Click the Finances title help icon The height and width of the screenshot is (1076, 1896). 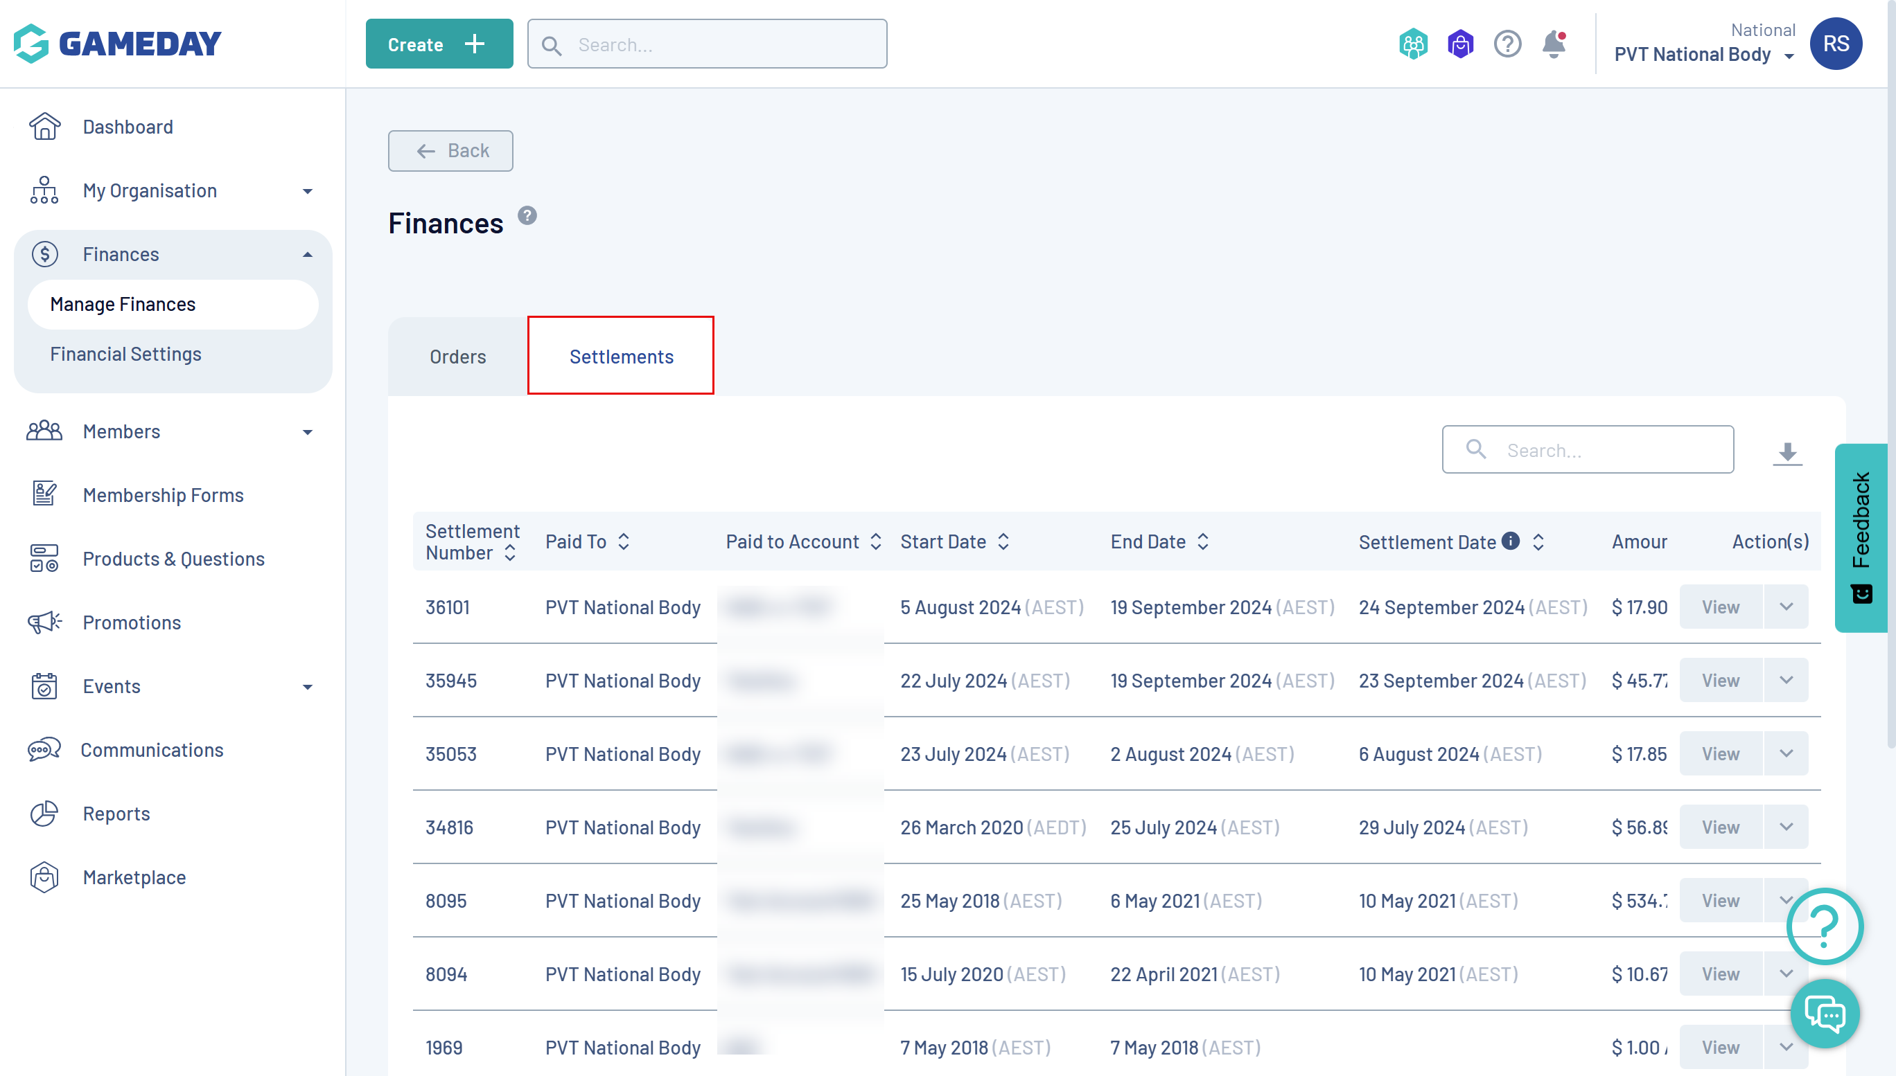(x=527, y=216)
